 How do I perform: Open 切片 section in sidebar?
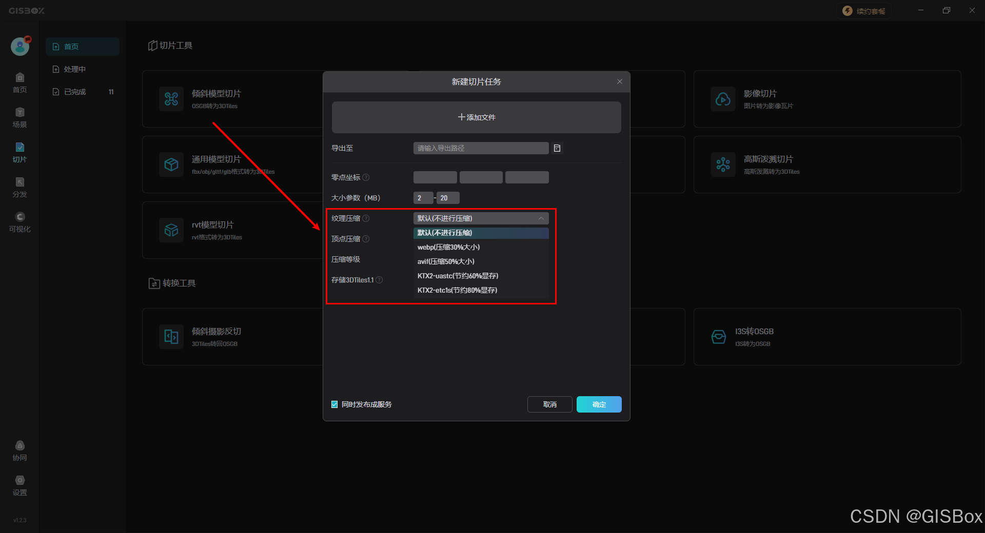[x=19, y=153]
